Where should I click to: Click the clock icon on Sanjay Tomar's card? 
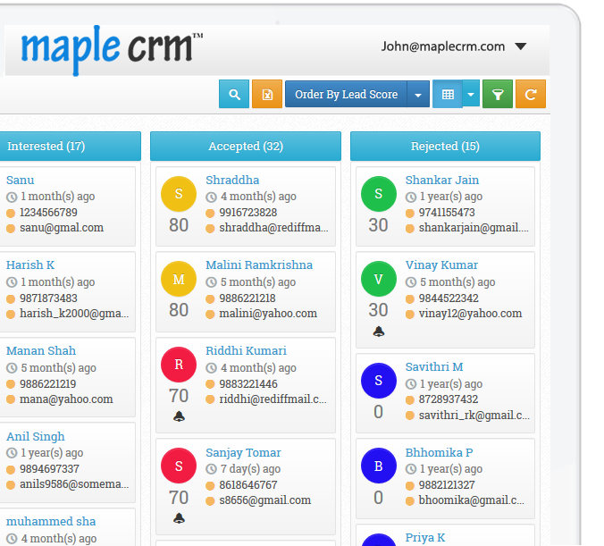click(211, 469)
